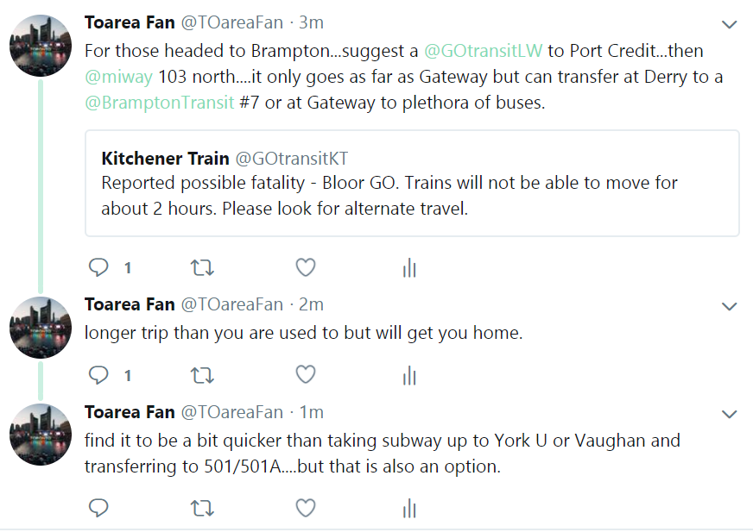
Task: Like the tweet about York U or Vaughan
Action: (x=306, y=508)
